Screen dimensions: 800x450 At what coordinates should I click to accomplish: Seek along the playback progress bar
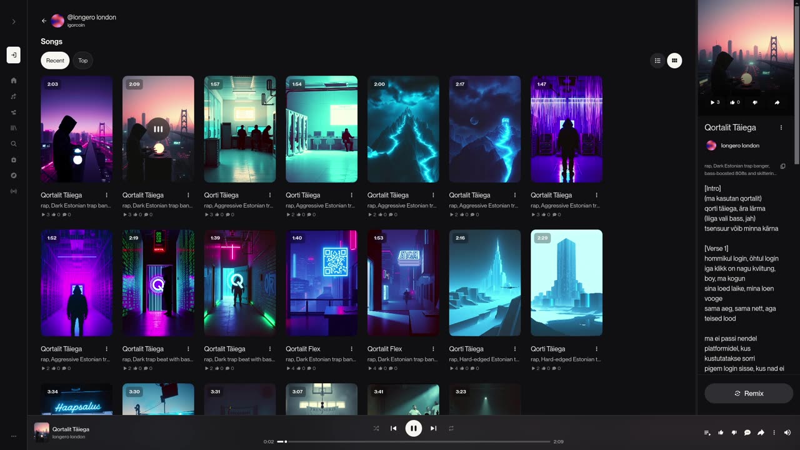pos(414,442)
